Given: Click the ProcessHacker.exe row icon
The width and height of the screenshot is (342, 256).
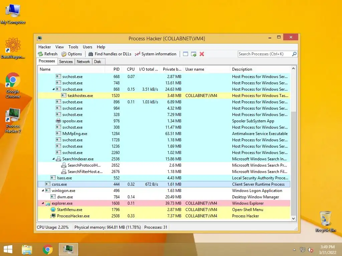Looking at the screenshot, I should tap(53, 216).
